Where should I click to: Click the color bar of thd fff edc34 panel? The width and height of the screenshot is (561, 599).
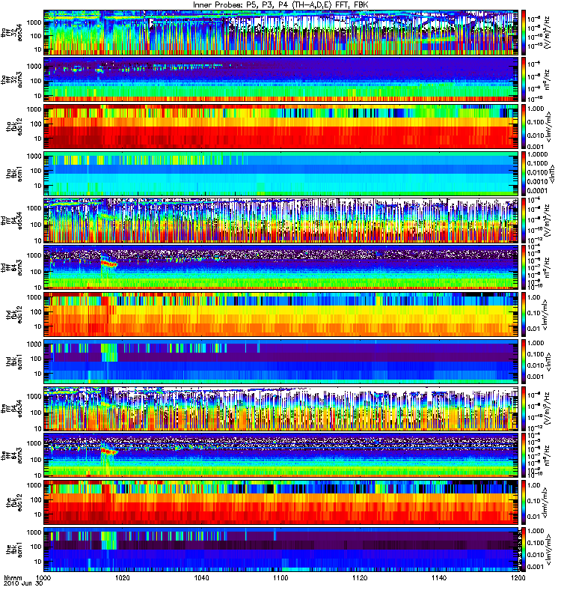point(523,220)
